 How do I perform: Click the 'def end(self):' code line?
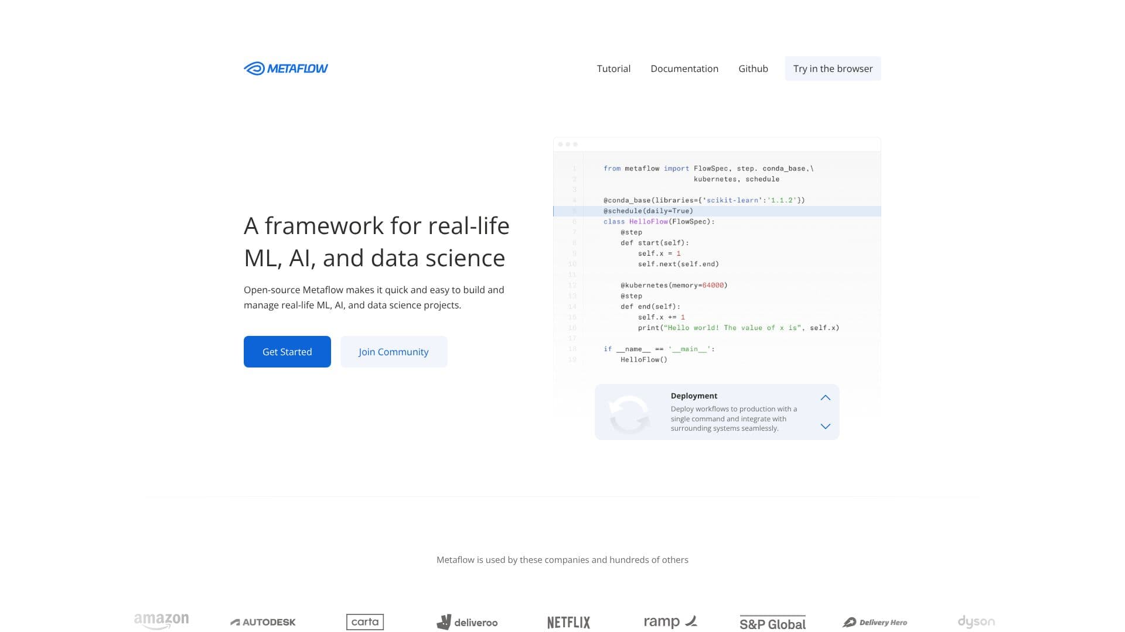(650, 307)
